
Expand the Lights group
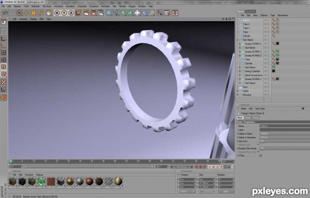pos(238,91)
